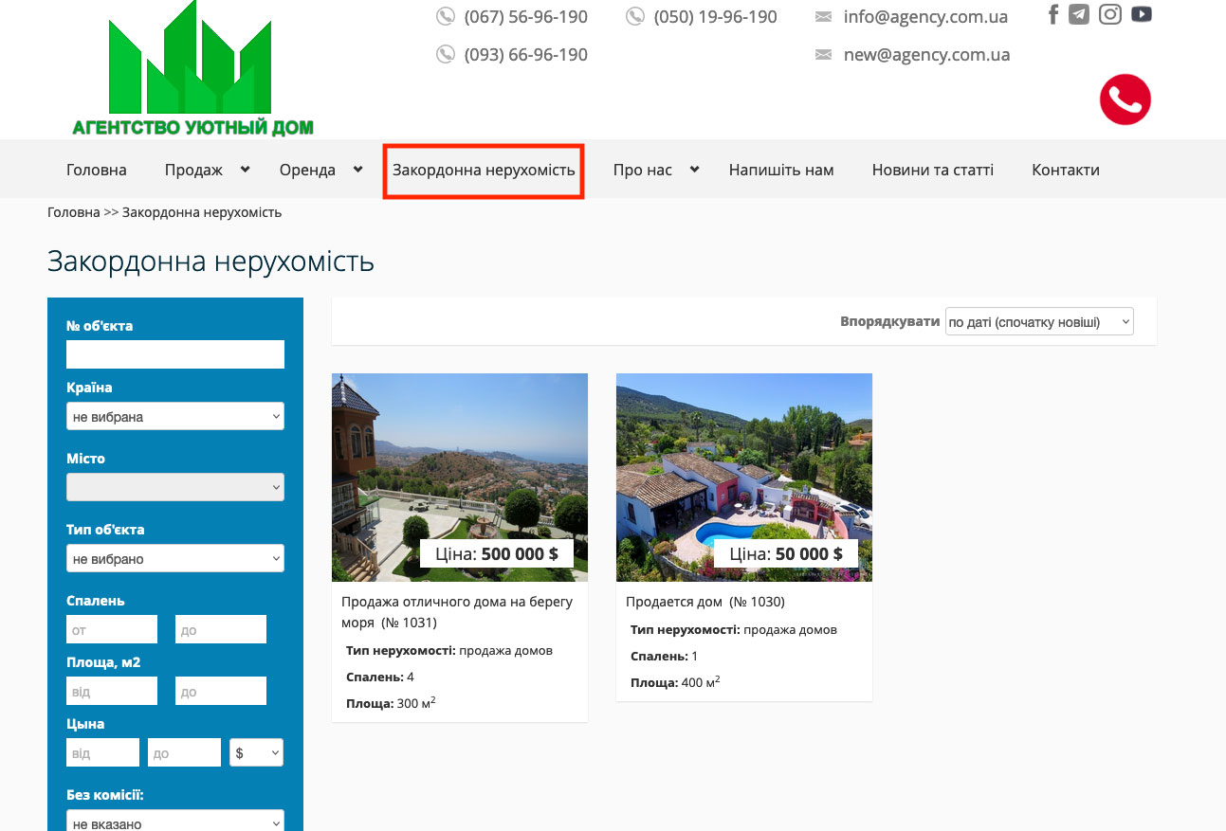Expand the Продаж submenu arrow

[246, 170]
